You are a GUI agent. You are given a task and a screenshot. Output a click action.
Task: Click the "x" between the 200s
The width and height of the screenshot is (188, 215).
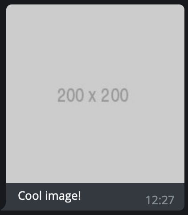92,97
